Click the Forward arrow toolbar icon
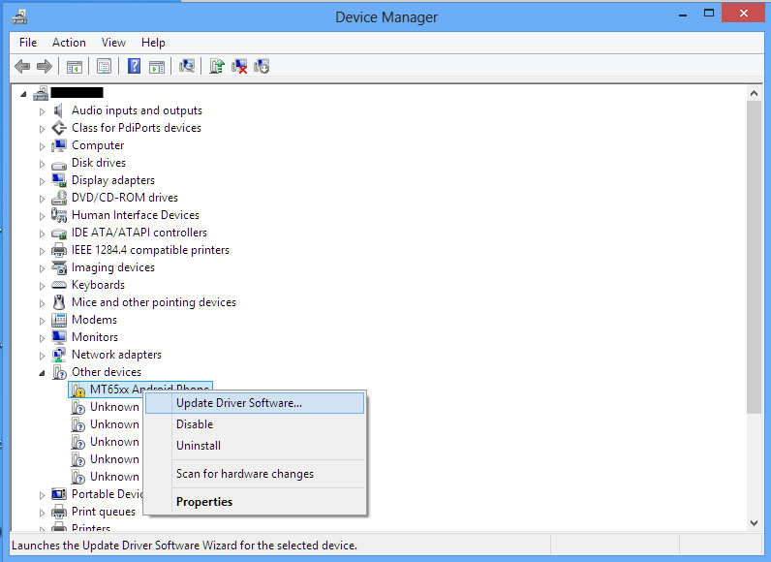 click(x=44, y=66)
